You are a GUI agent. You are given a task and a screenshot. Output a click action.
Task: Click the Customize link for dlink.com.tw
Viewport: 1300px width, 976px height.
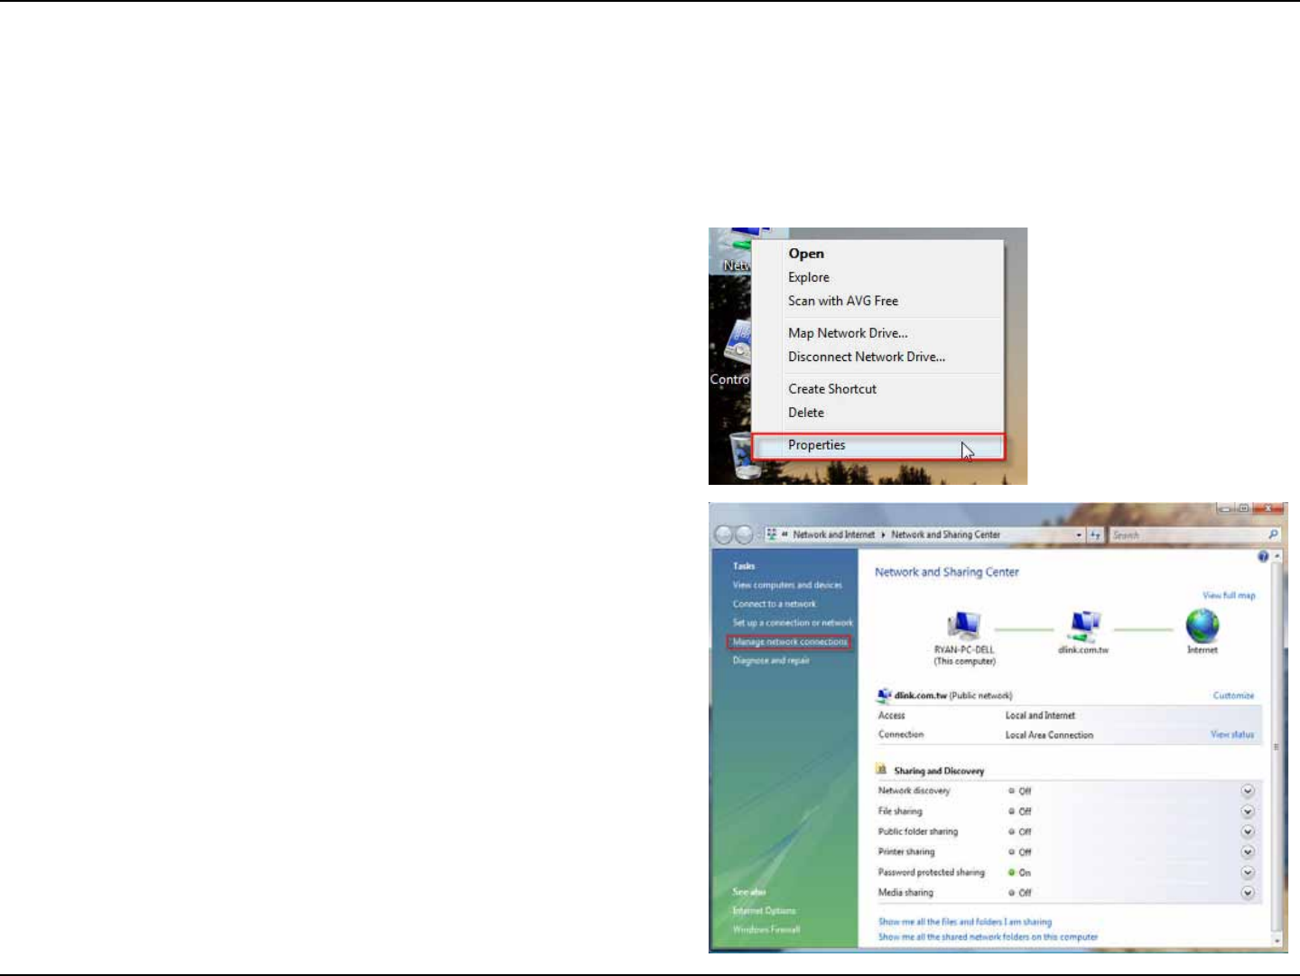1233,696
